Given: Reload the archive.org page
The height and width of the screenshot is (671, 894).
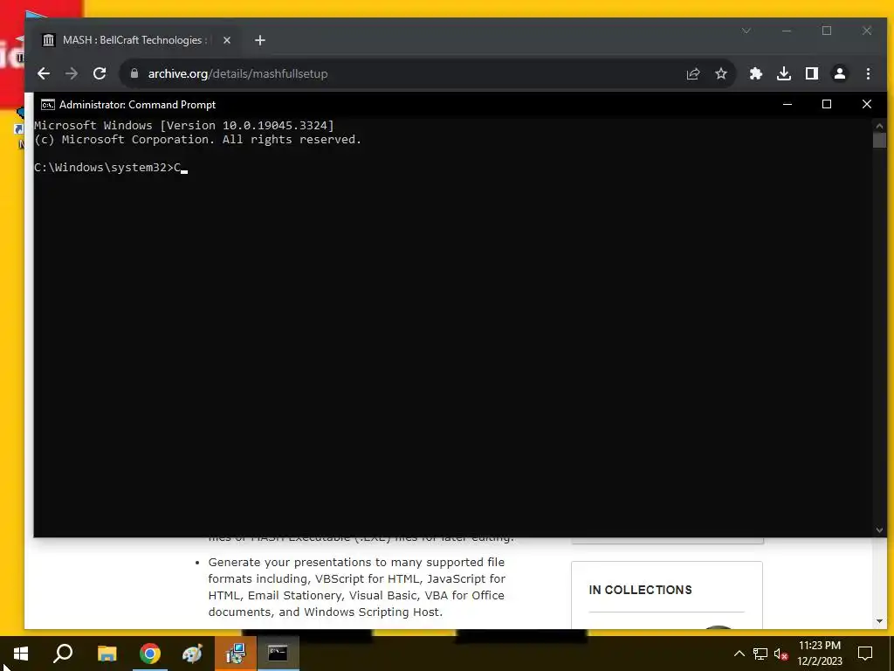Looking at the screenshot, I should pyautogui.click(x=100, y=73).
